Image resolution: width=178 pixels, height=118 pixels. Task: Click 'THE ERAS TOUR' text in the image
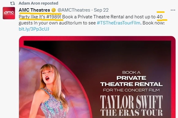point(132,113)
